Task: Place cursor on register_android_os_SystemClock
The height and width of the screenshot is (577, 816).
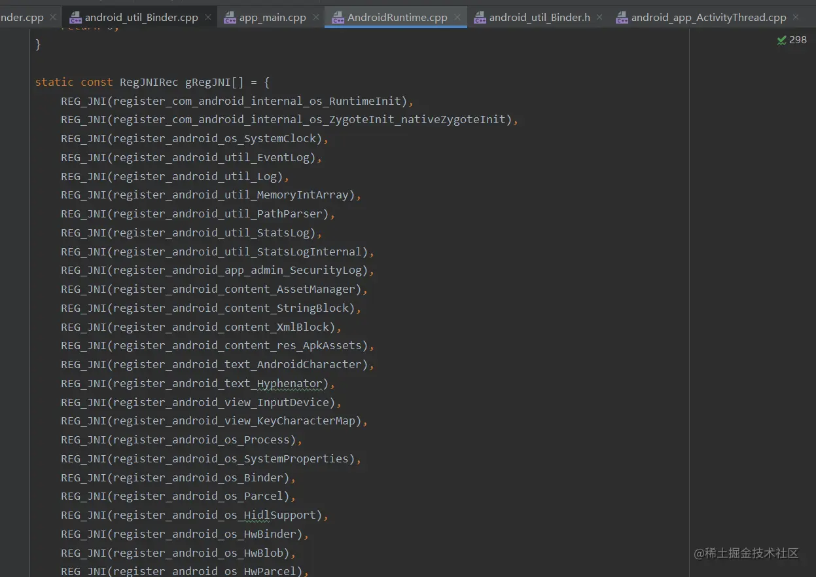Action: pos(195,138)
